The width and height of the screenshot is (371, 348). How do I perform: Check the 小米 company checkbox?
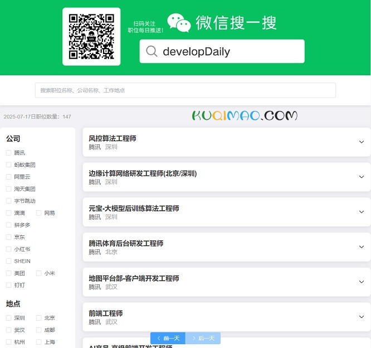click(x=38, y=273)
